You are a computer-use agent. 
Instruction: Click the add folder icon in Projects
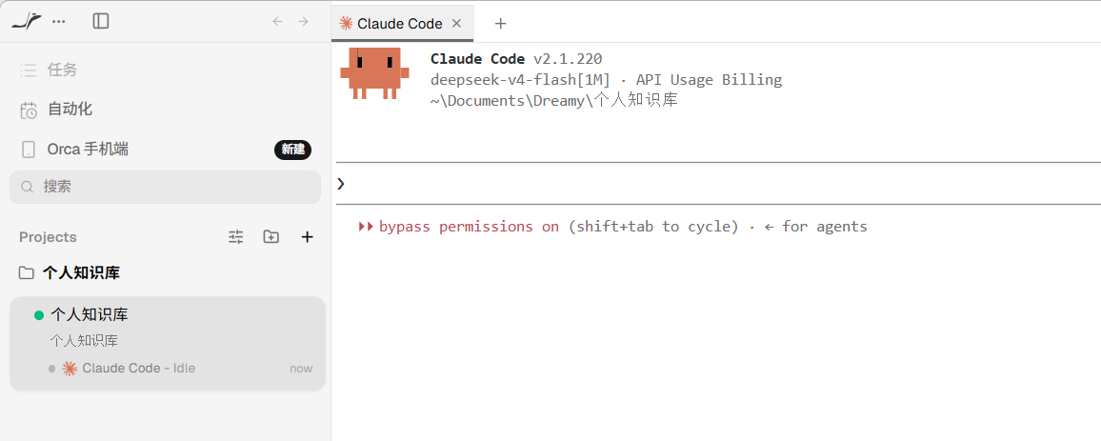click(271, 237)
